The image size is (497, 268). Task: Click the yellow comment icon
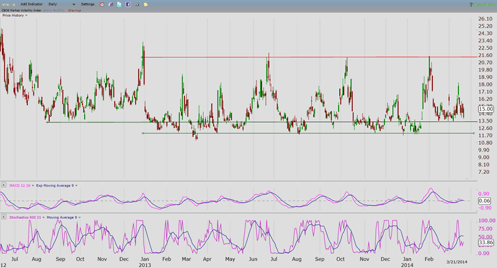(145, 4)
